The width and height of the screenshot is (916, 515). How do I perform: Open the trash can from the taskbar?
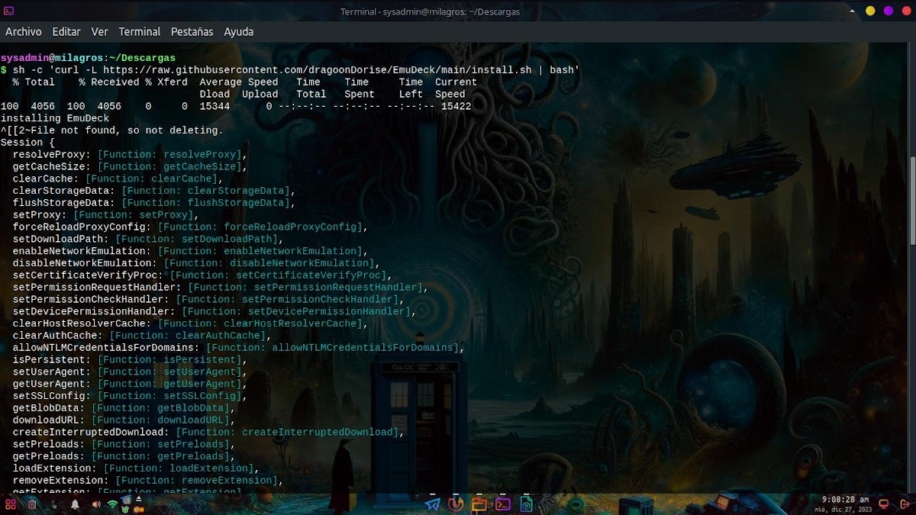tap(32, 504)
